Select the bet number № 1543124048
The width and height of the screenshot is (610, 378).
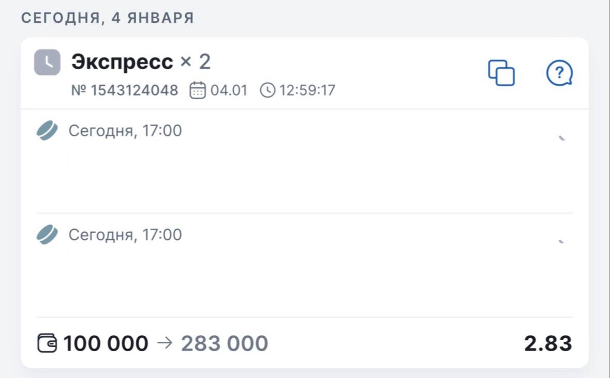coord(125,91)
